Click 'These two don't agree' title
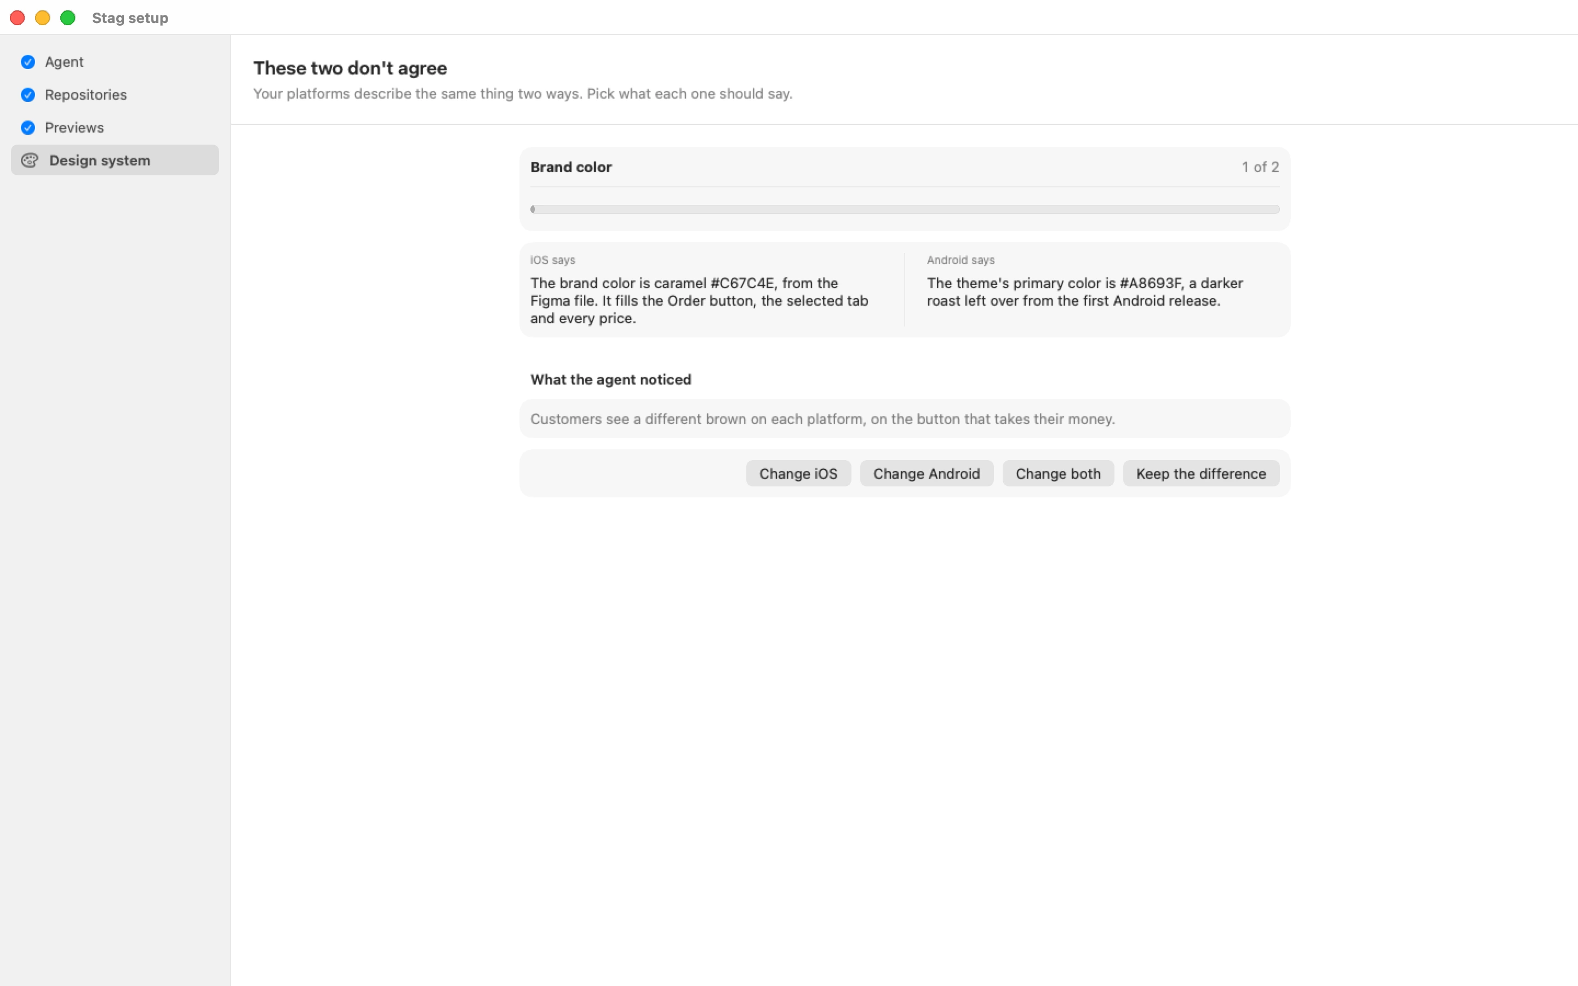This screenshot has height=986, width=1578. point(350,68)
